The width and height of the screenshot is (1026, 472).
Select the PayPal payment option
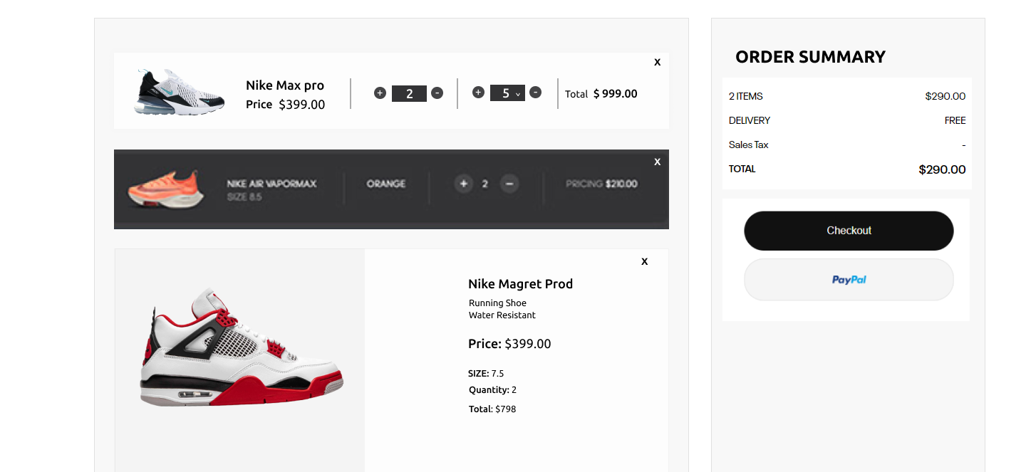tap(849, 279)
